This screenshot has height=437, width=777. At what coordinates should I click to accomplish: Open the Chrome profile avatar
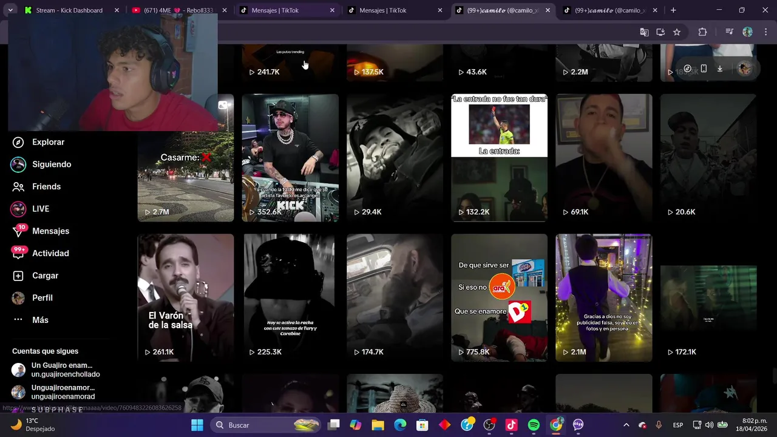(x=748, y=32)
